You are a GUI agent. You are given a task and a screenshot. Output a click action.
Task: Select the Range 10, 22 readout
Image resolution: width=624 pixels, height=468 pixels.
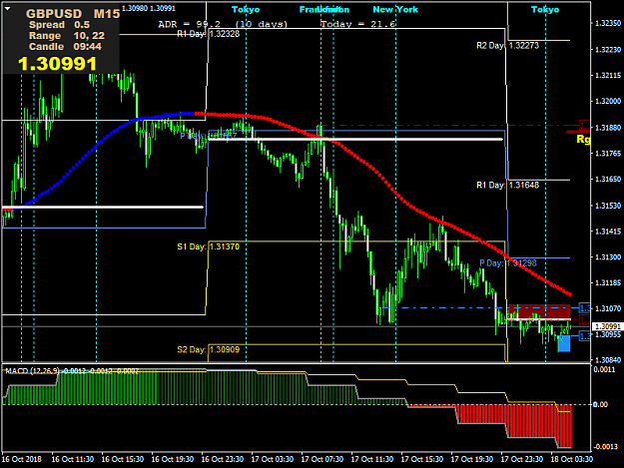point(67,36)
